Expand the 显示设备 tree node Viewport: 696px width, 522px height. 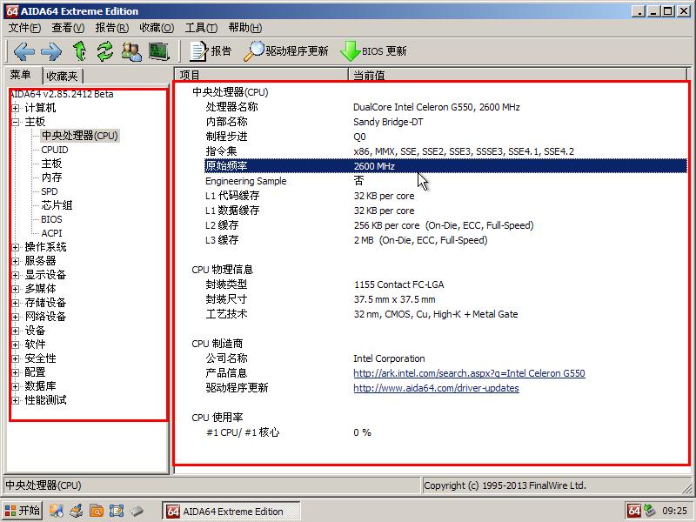click(x=16, y=275)
